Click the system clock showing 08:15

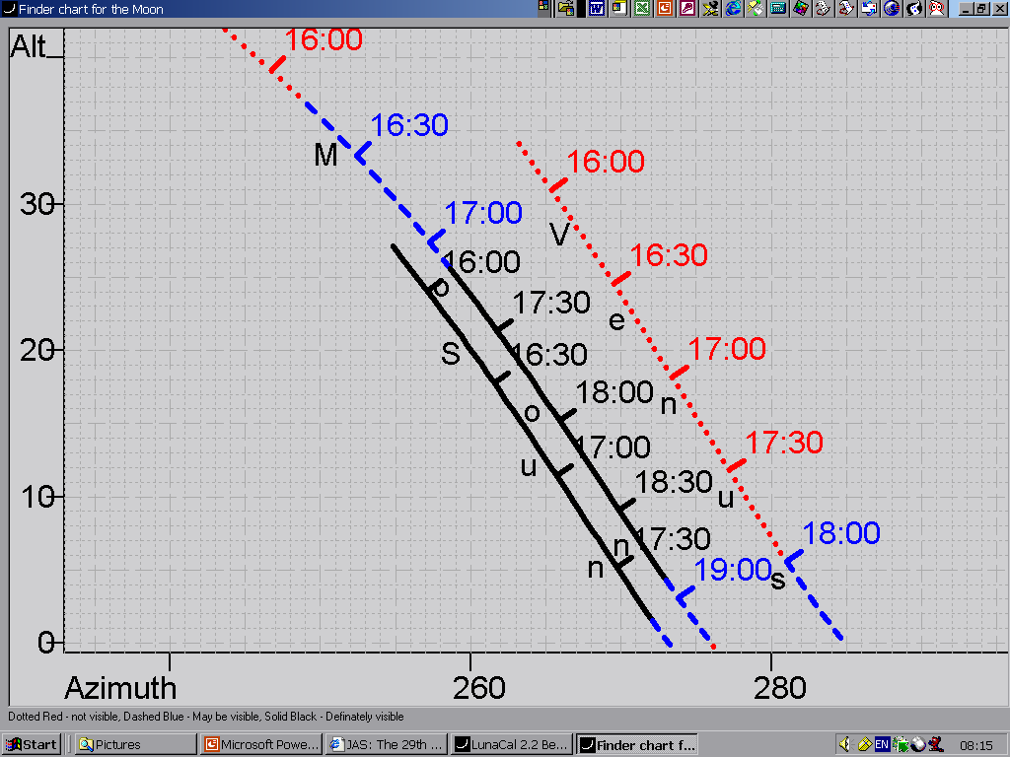coord(973,744)
